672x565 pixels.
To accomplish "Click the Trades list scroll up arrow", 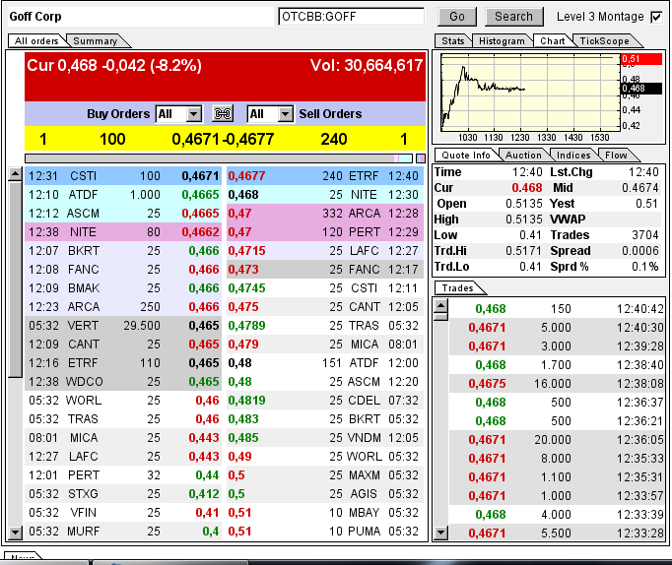I will (440, 305).
